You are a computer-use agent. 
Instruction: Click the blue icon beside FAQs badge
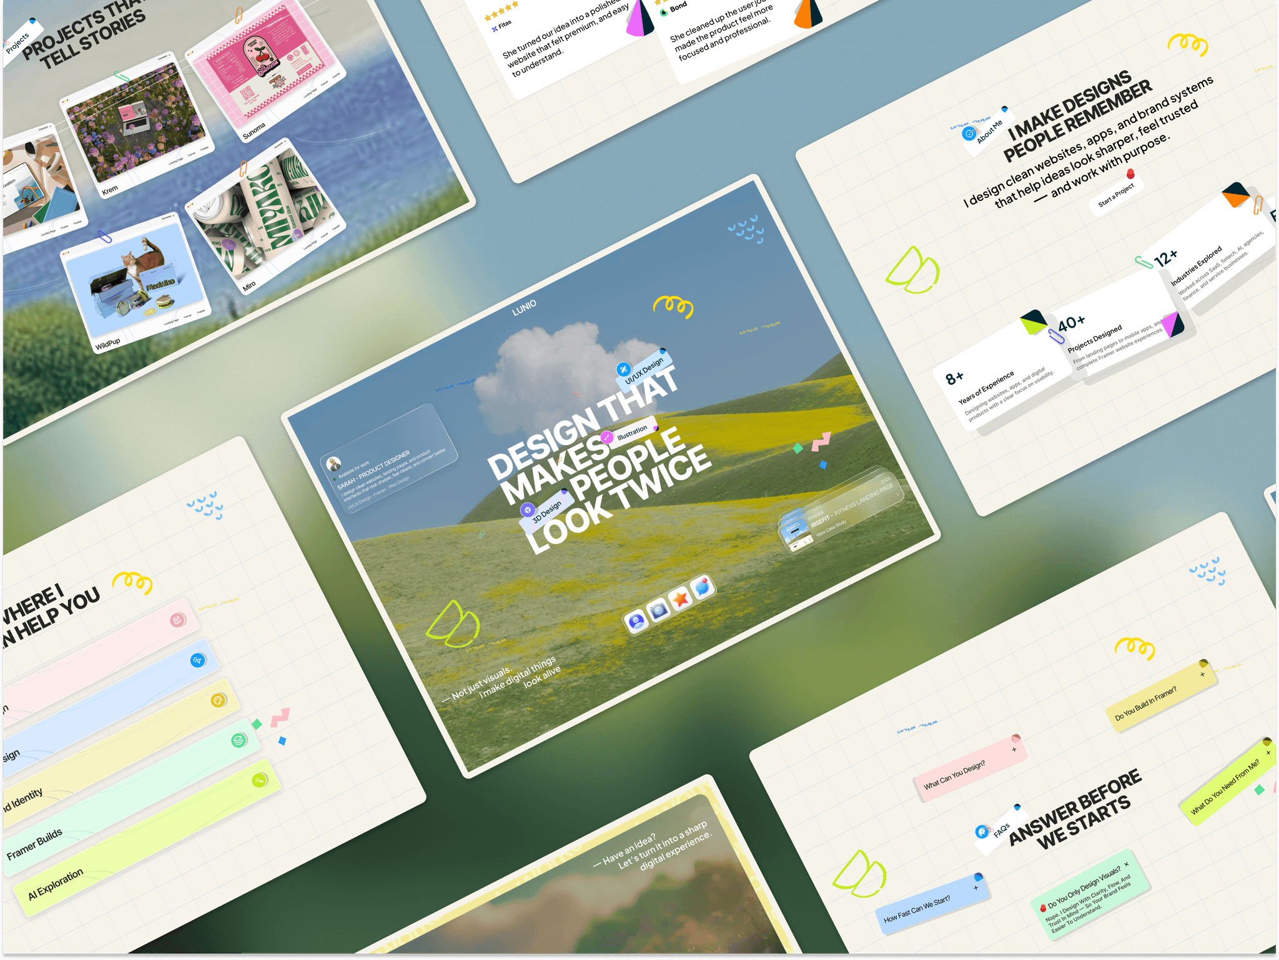tap(982, 831)
